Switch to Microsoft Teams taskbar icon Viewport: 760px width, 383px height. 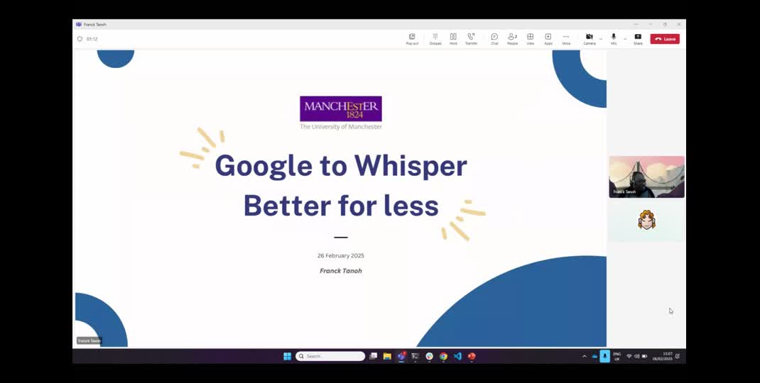point(401,356)
